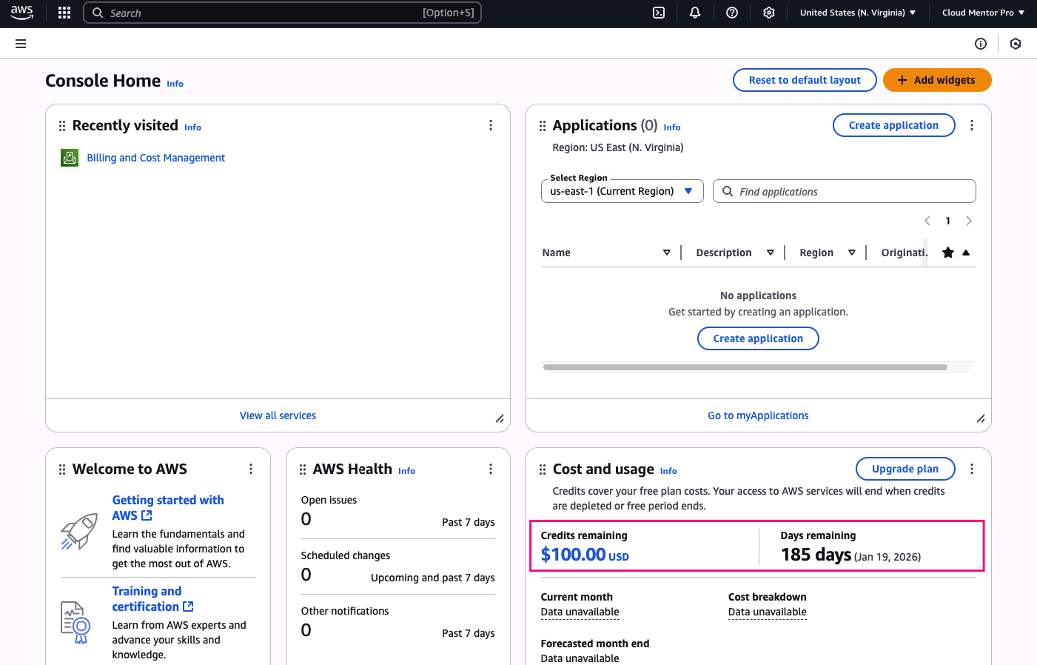Sort applications by Description column arrow

pyautogui.click(x=771, y=253)
